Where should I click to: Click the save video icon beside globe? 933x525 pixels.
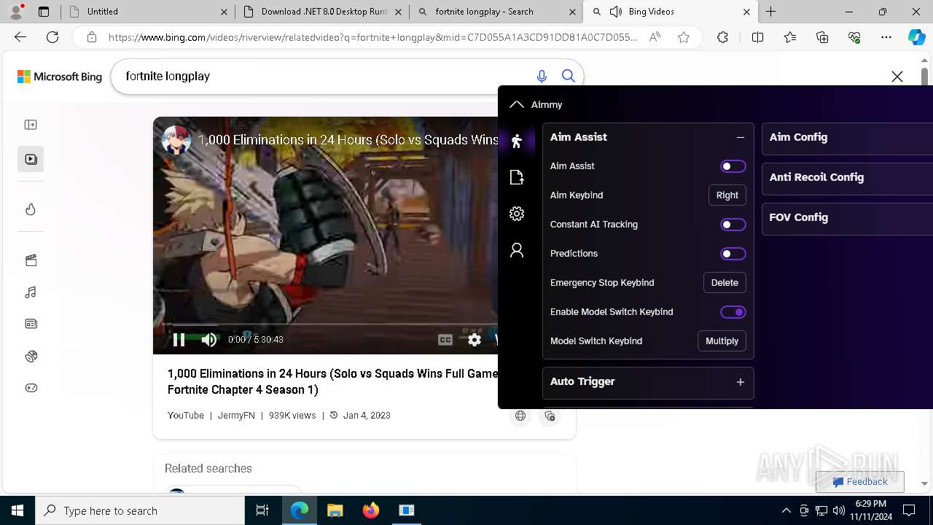pos(550,416)
